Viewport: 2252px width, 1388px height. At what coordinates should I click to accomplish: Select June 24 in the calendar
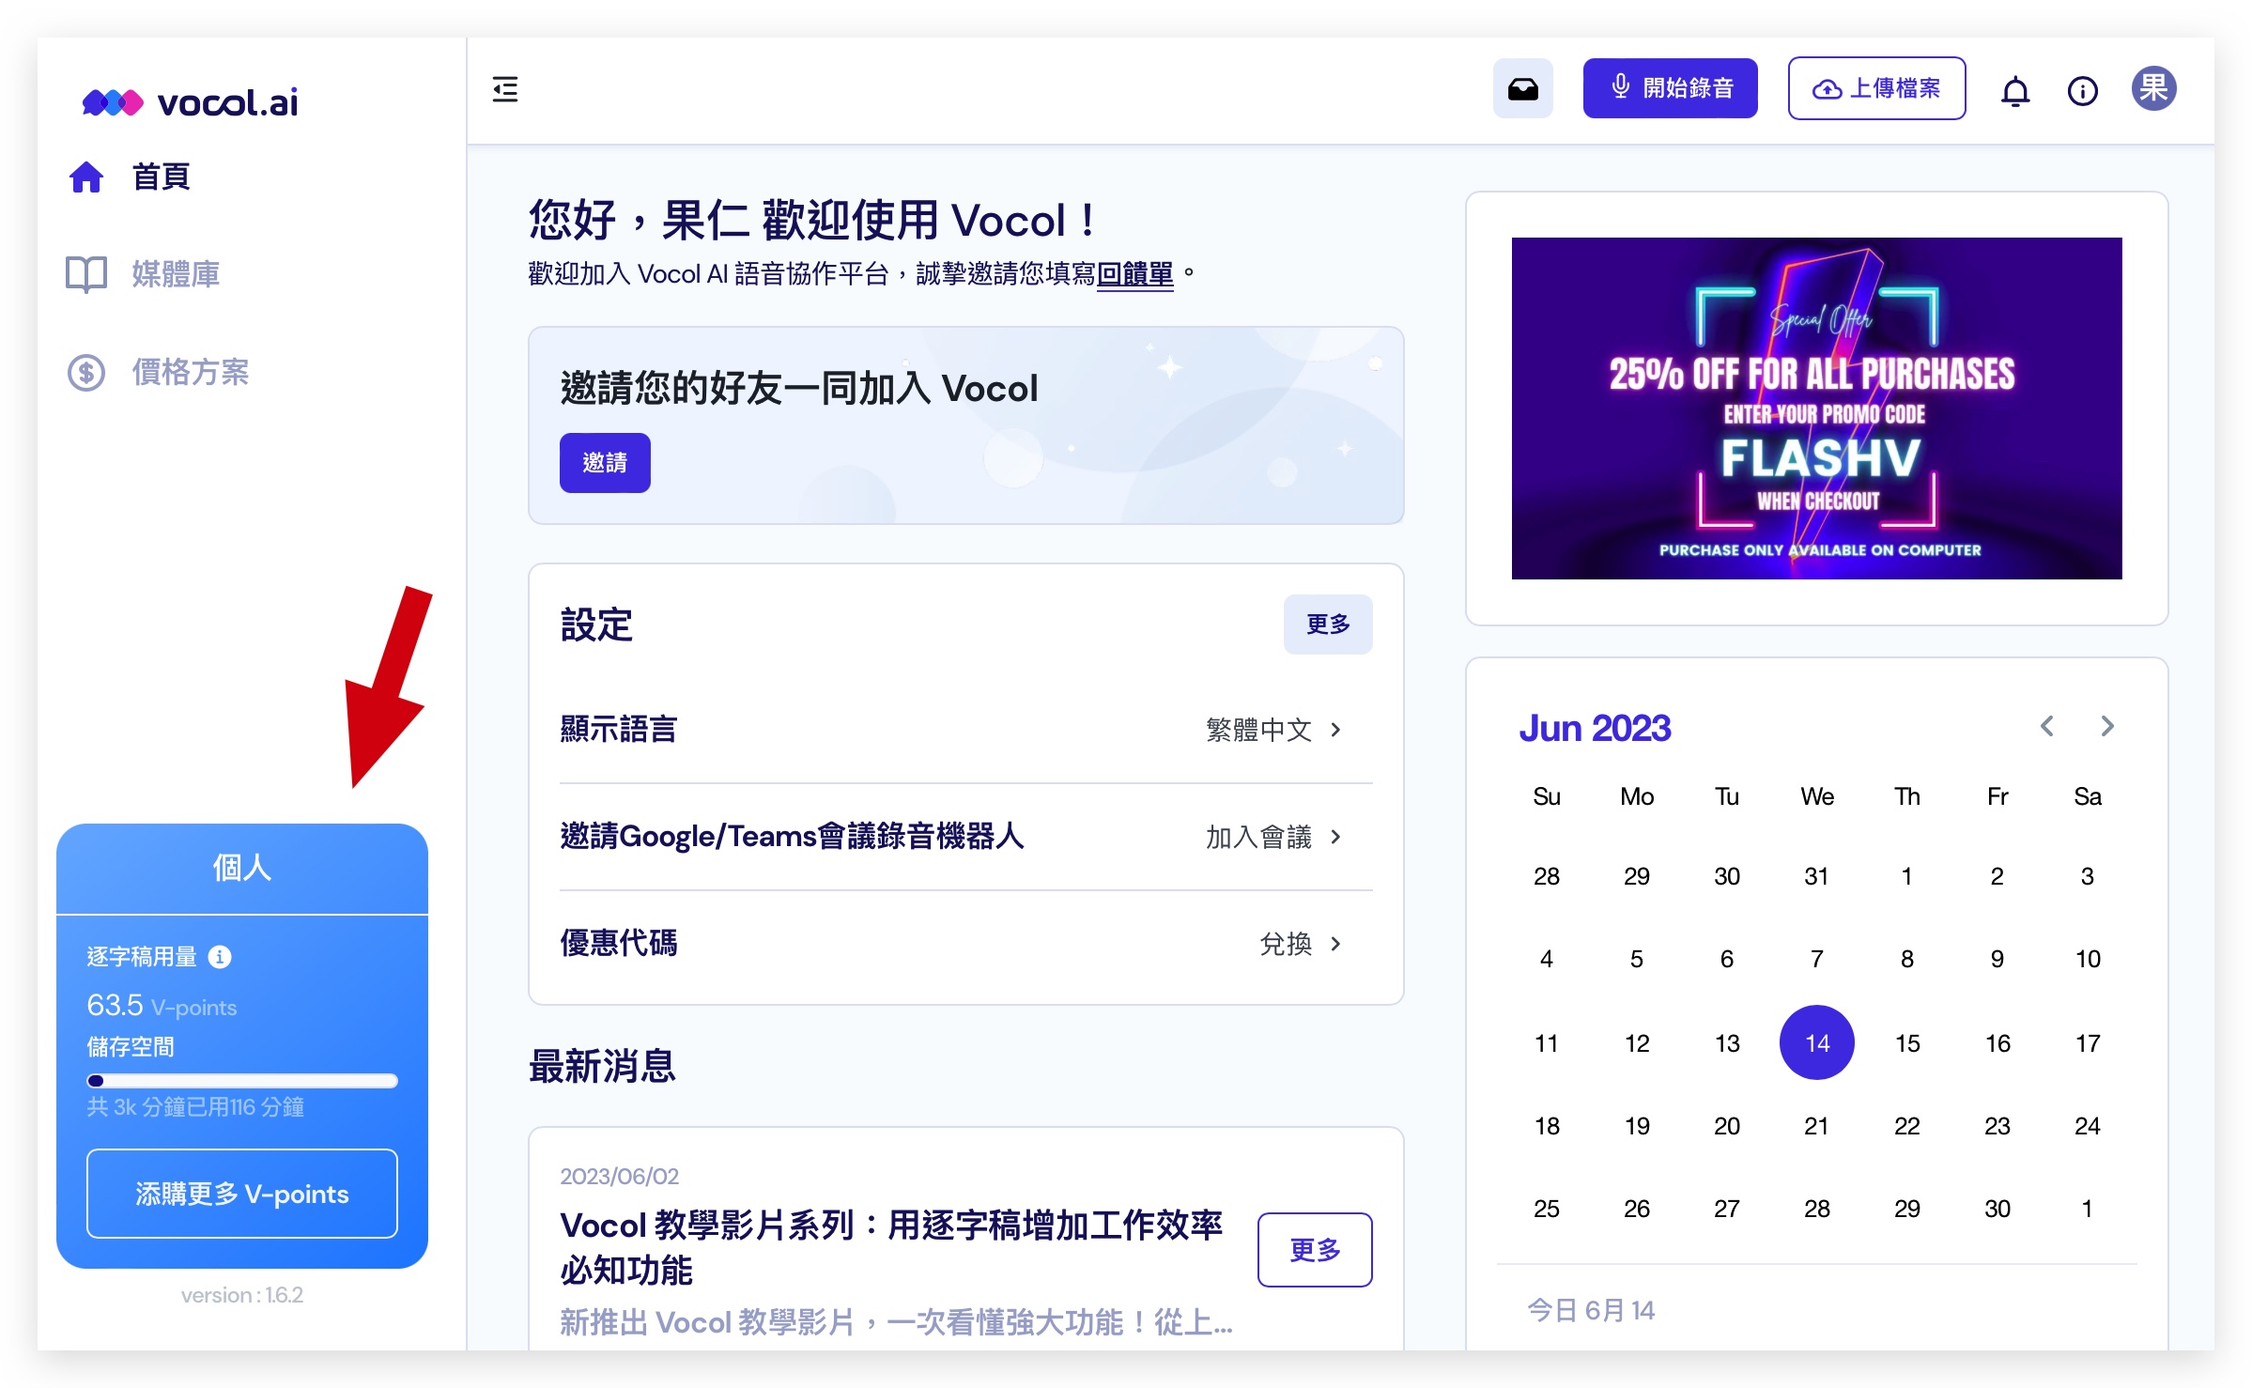pyautogui.click(x=2088, y=1125)
